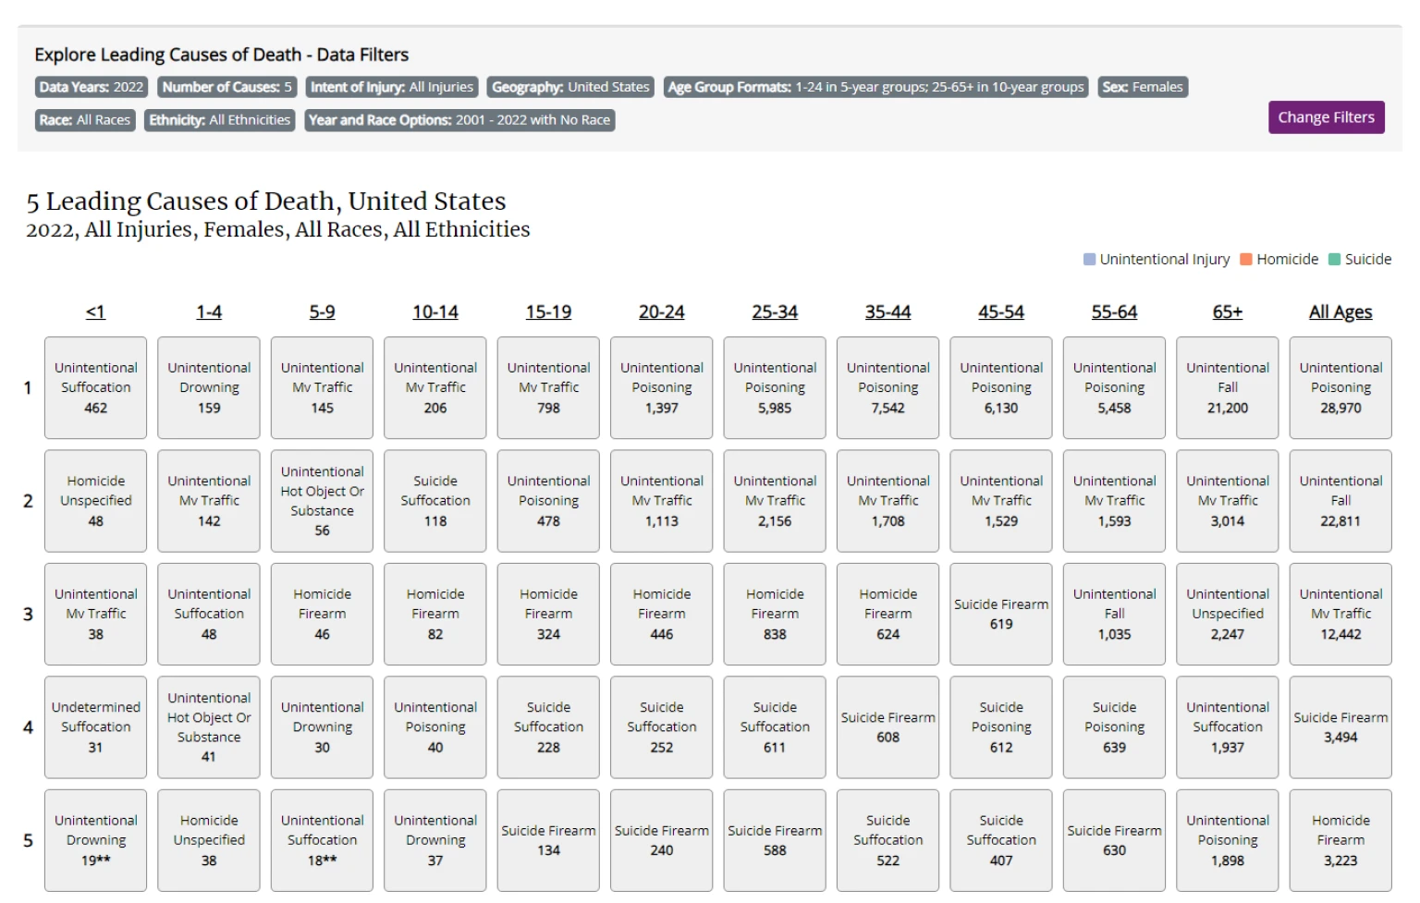Click the 35-44 column header
This screenshot has height=903, width=1420.
click(888, 312)
